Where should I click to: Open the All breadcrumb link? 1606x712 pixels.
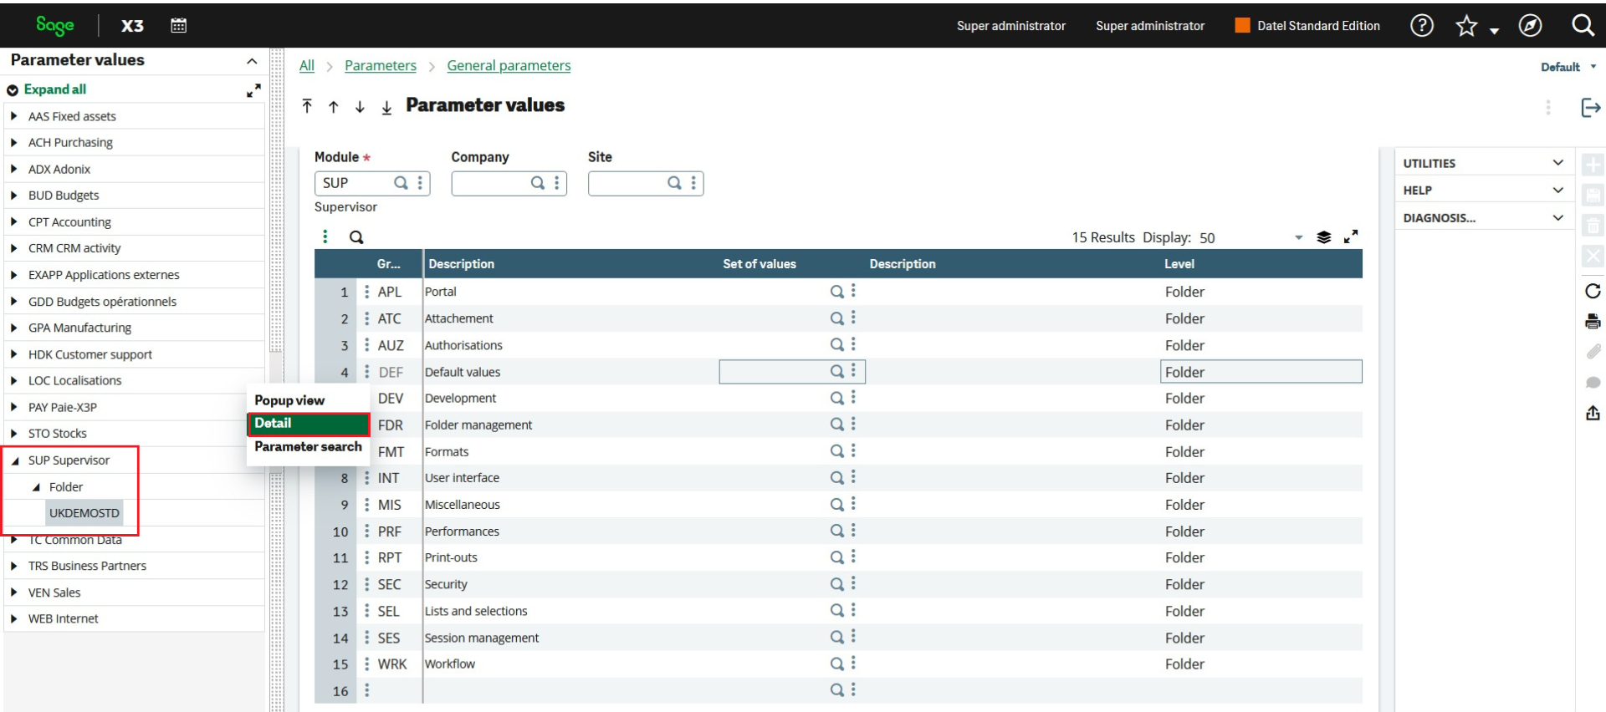(x=307, y=66)
